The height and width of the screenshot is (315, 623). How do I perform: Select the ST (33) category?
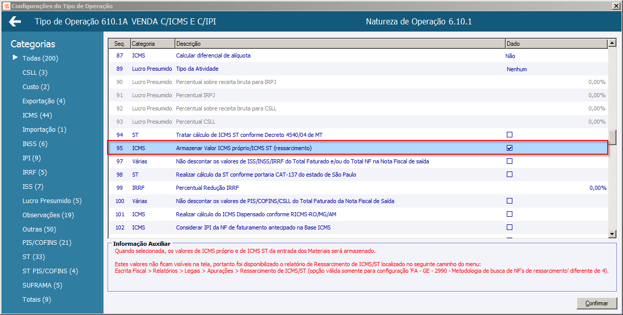pos(34,257)
